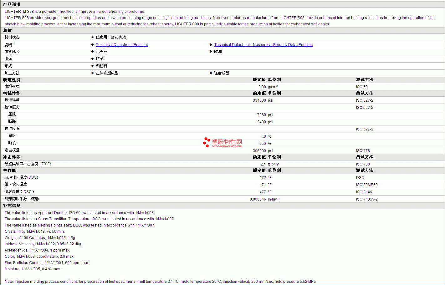Click the 加工方法 row label
Viewport: 445px width, 285px height.
[12, 73]
